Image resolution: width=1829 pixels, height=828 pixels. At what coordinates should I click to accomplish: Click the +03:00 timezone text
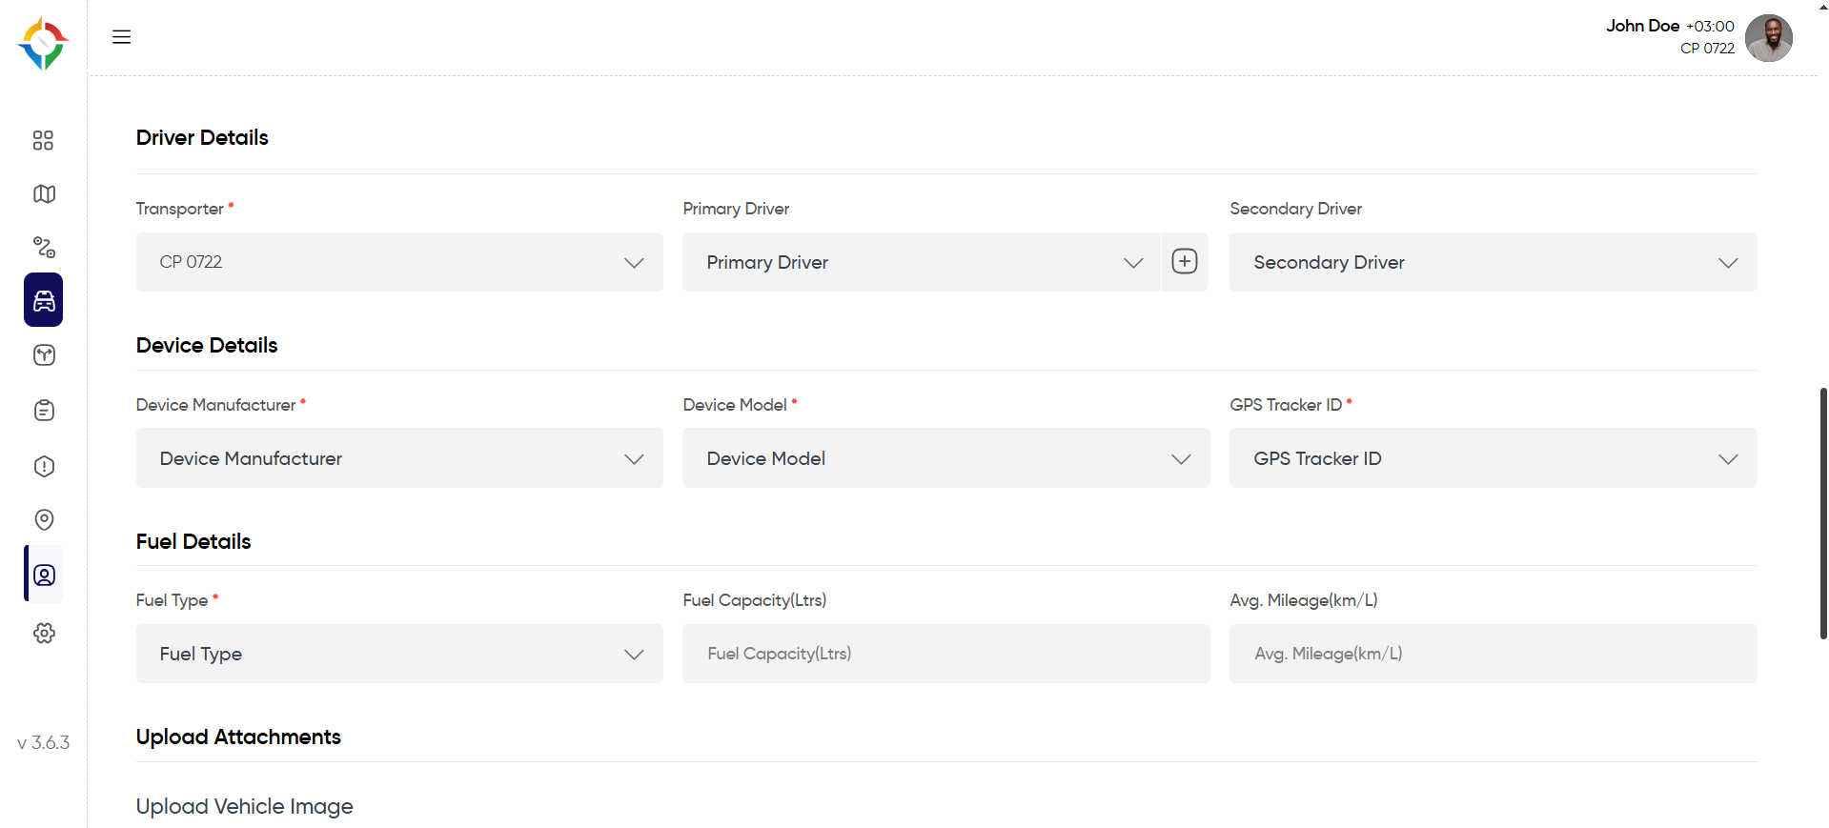pos(1710,27)
